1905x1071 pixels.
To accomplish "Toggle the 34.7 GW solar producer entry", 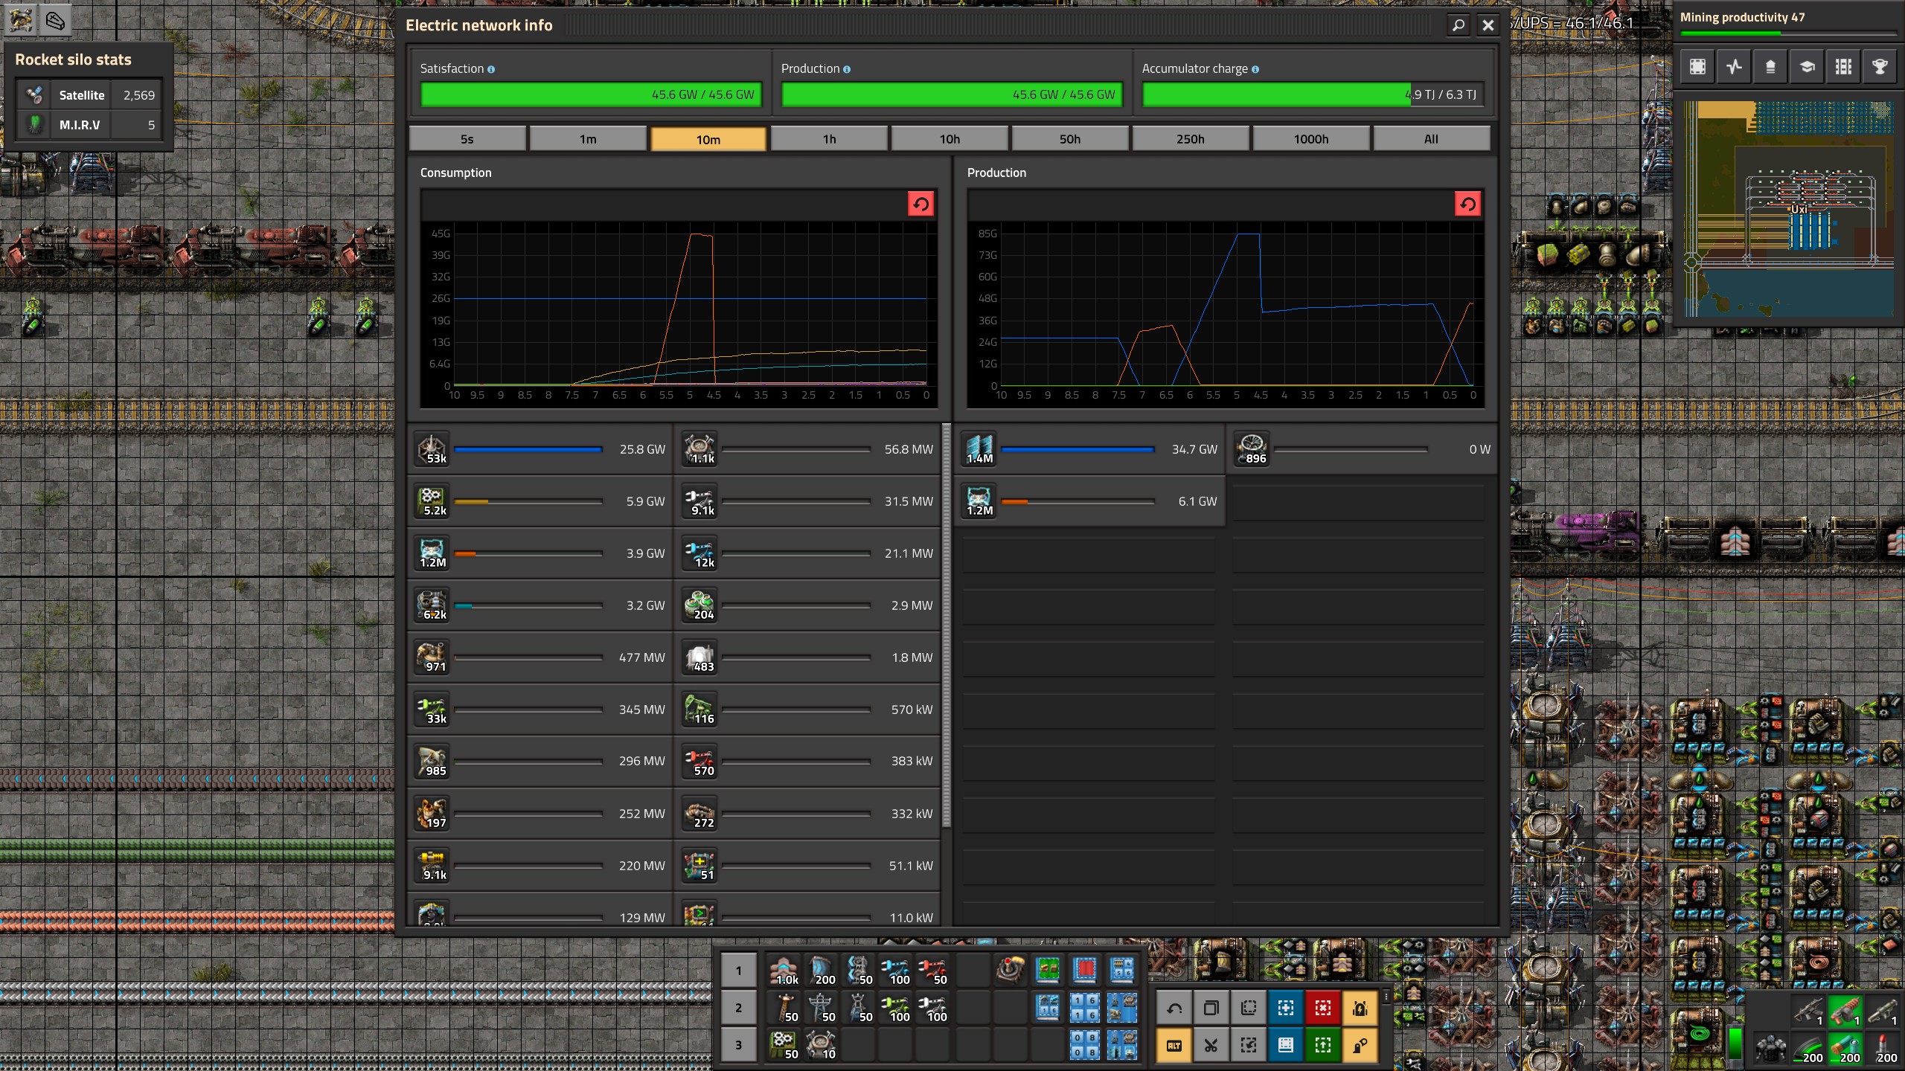I will tap(1090, 449).
